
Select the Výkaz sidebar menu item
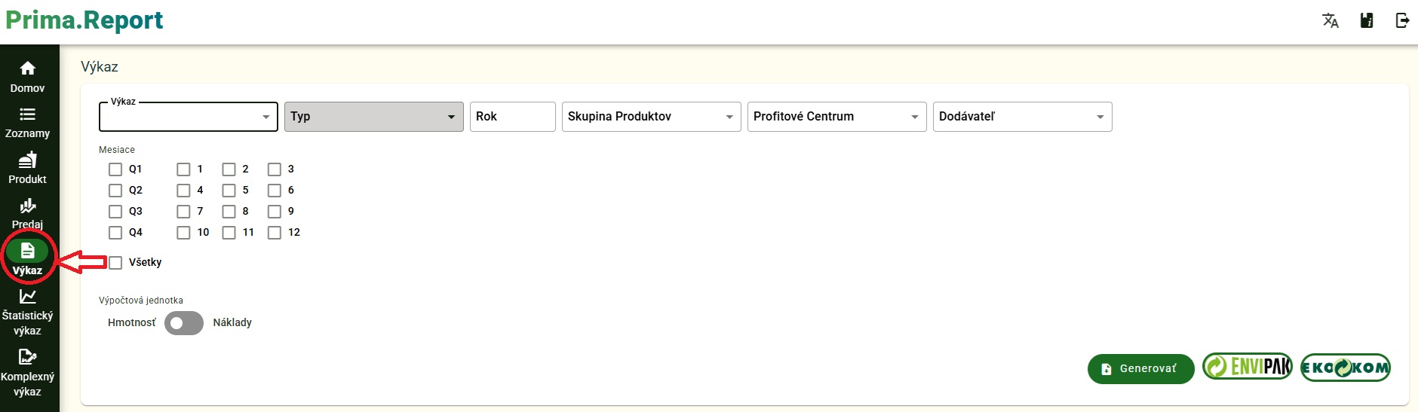click(x=28, y=258)
